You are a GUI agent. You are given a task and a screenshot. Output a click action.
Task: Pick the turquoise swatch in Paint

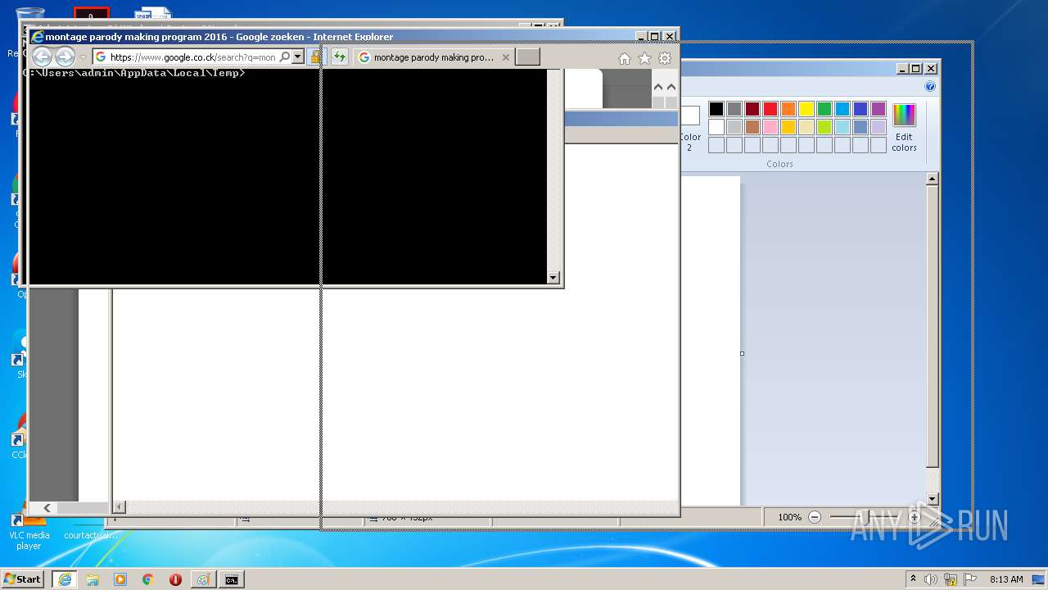click(x=842, y=109)
